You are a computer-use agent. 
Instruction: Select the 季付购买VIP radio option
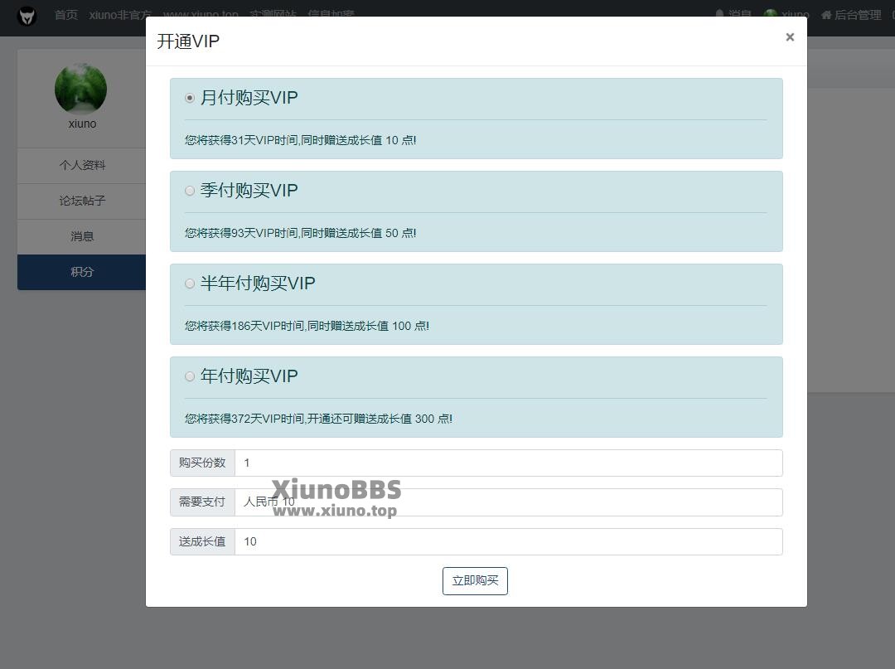click(190, 191)
